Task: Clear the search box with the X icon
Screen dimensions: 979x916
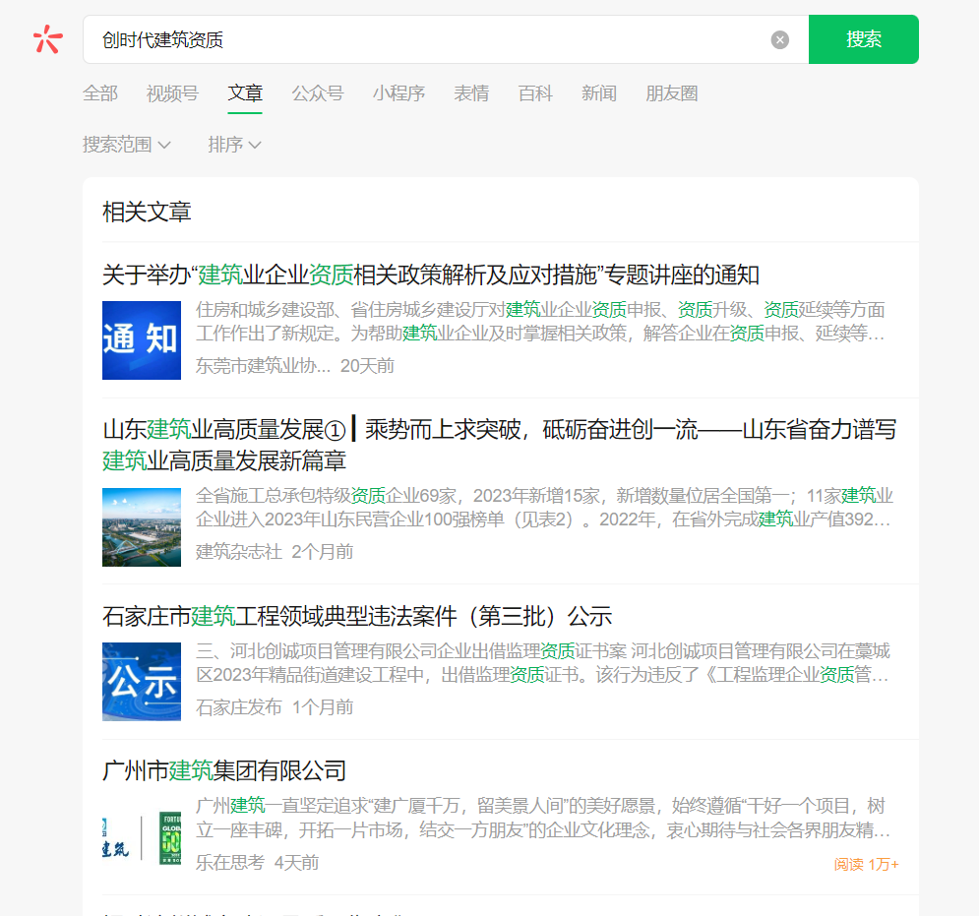Action: click(x=780, y=40)
